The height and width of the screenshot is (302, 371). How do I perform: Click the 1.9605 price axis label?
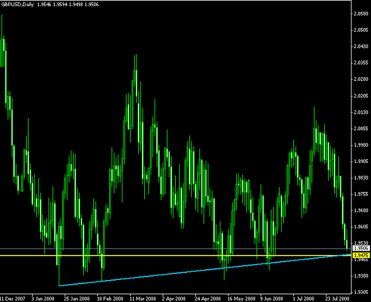pyautogui.click(x=361, y=227)
